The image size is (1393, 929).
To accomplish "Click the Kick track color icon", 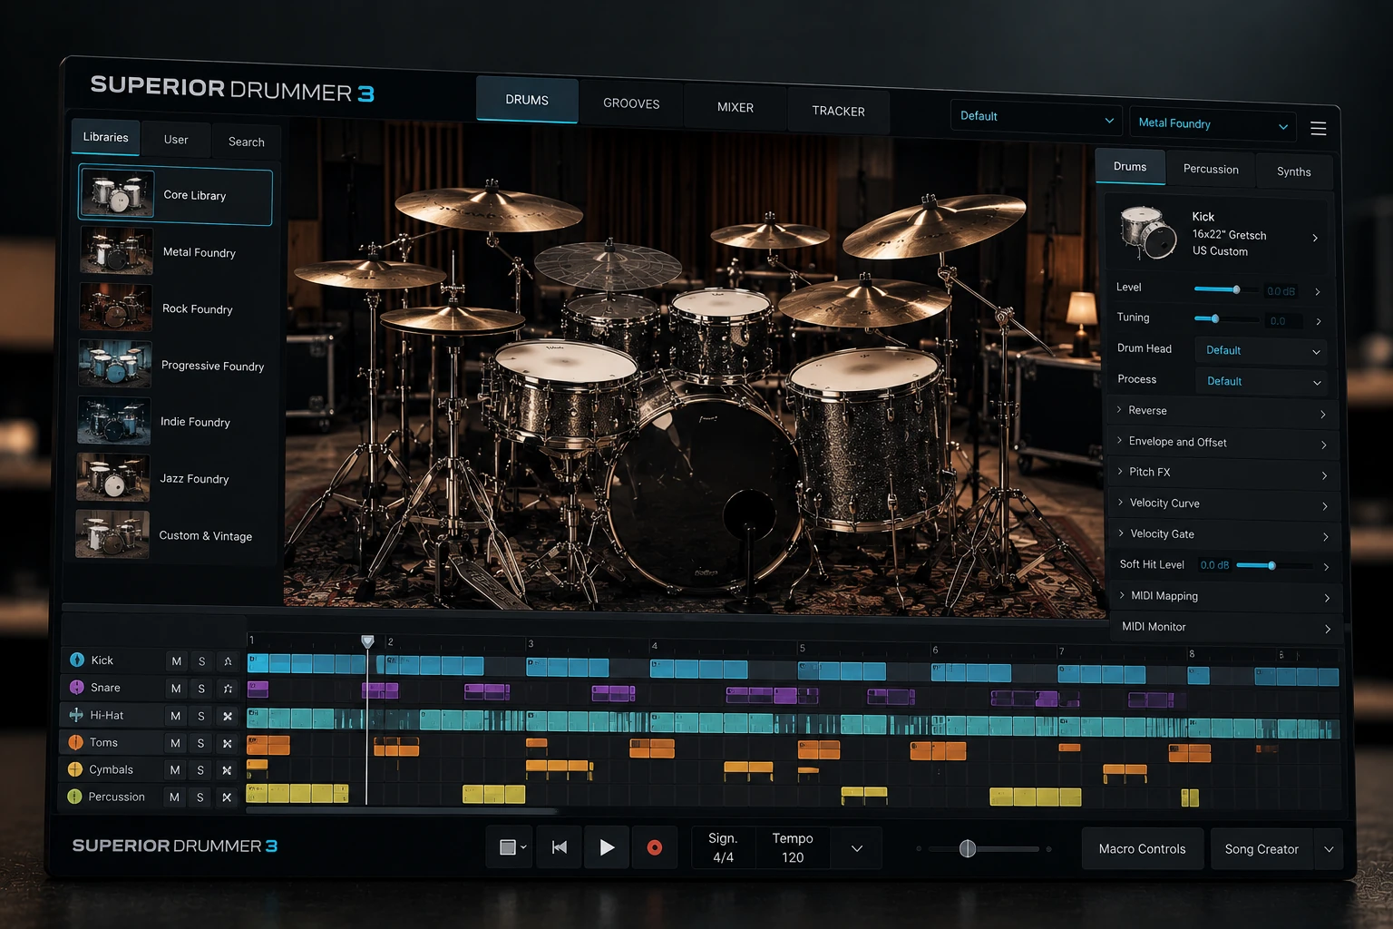I will click(77, 660).
